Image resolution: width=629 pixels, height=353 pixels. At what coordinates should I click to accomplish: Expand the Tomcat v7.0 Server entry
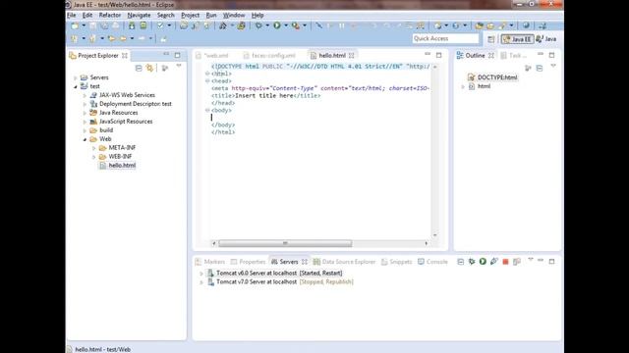point(201,282)
